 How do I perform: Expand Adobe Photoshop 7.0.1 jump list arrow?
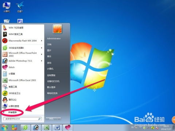[x=42, y=61]
